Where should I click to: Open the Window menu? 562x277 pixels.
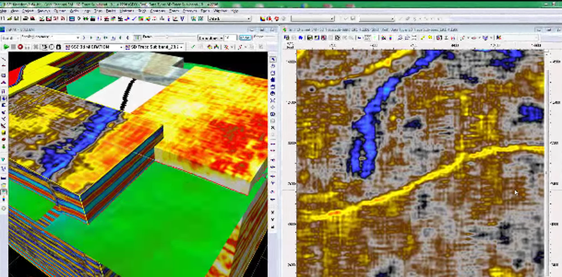pos(221,11)
